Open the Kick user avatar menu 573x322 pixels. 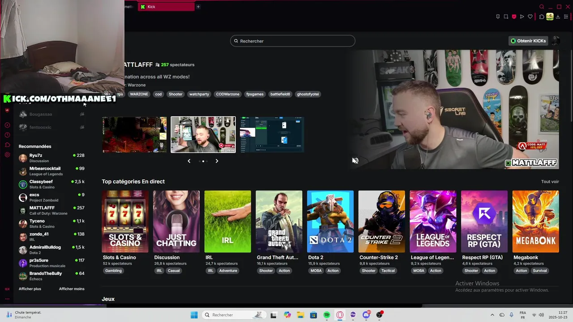556,41
